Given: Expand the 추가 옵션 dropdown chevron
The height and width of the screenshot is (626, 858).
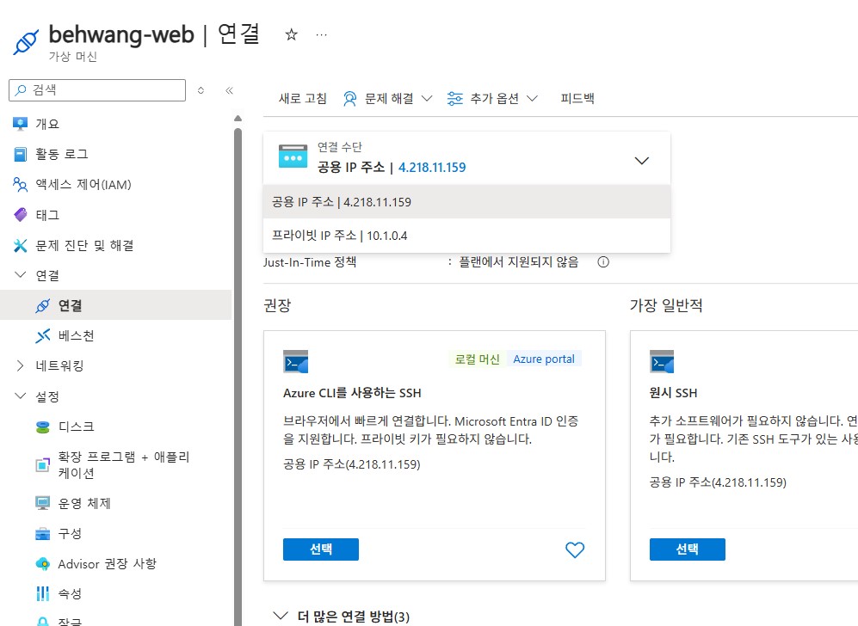Looking at the screenshot, I should tap(532, 98).
